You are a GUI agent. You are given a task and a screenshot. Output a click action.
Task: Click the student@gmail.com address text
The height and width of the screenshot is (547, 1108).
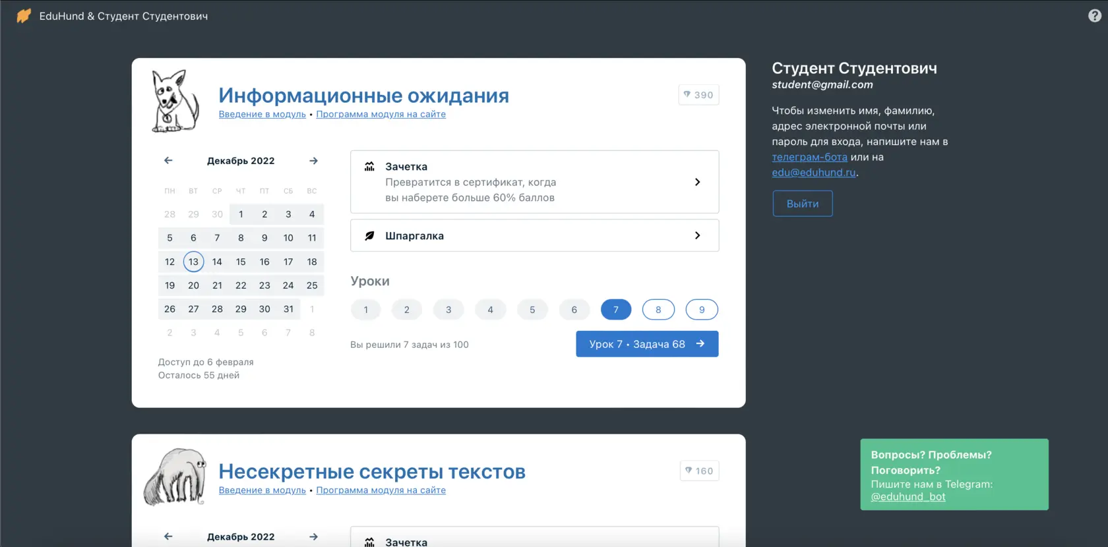(x=822, y=84)
